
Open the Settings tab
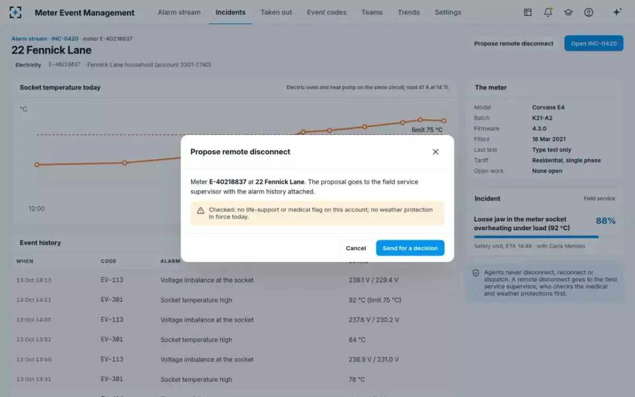tap(448, 12)
